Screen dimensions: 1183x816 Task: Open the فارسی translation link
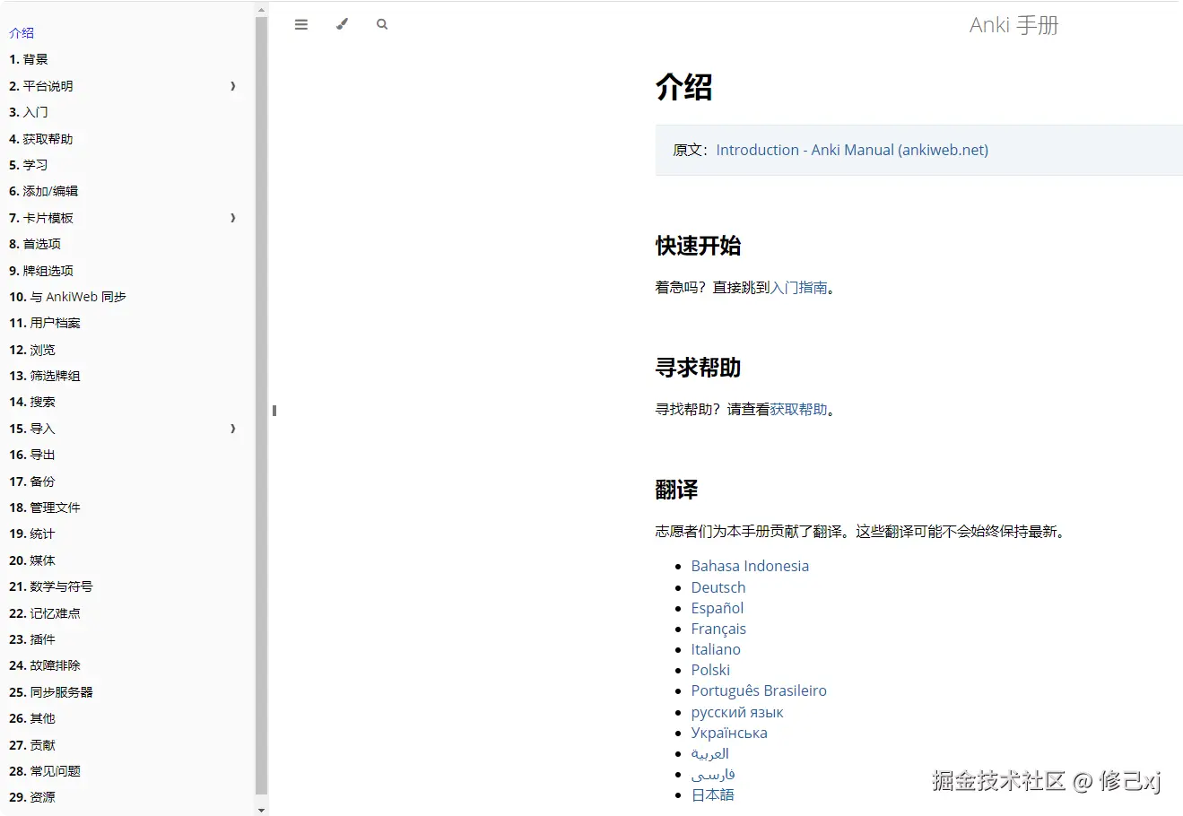coord(713,774)
